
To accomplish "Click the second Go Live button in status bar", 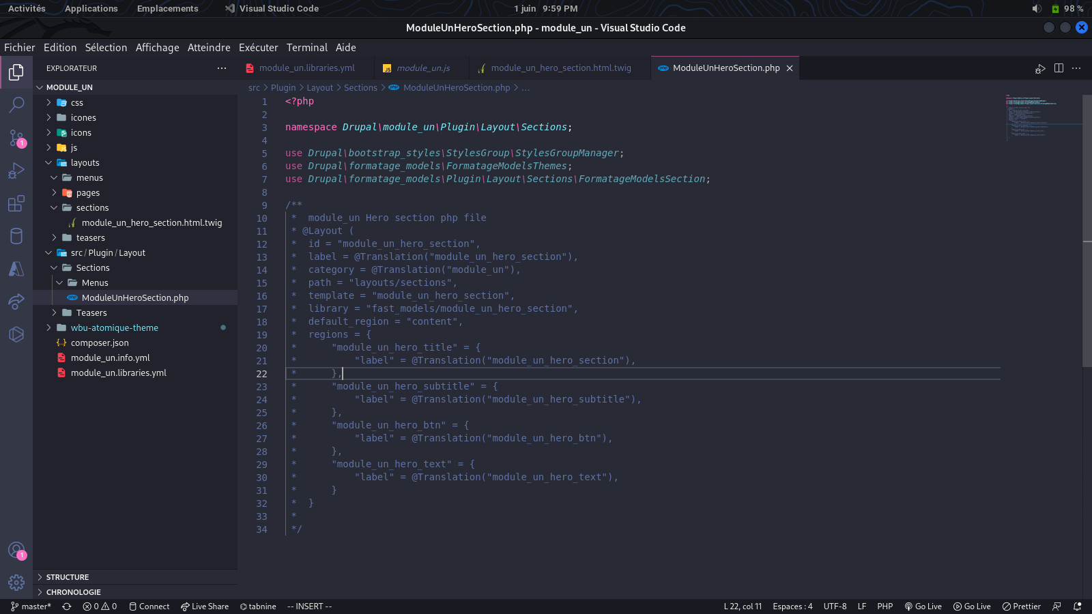I will point(972,606).
